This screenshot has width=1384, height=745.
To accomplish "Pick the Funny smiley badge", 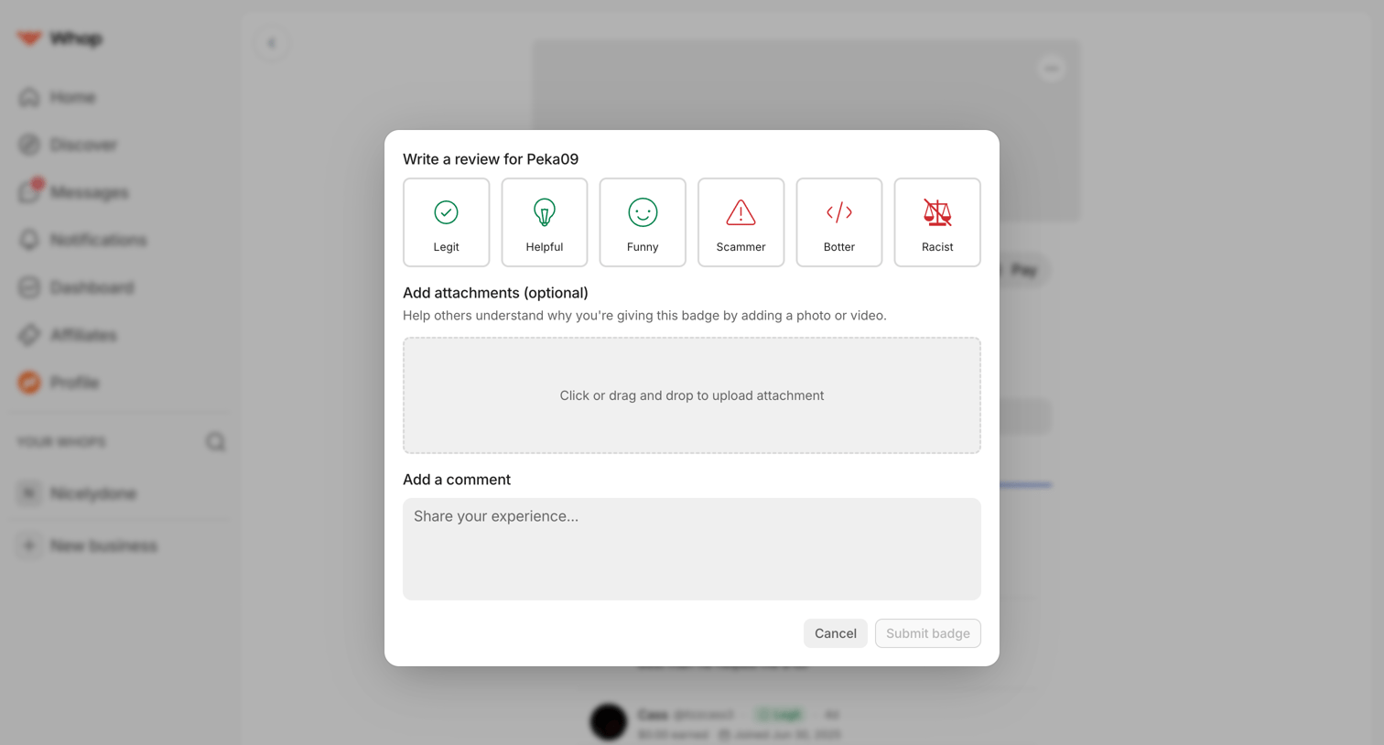I will (643, 222).
